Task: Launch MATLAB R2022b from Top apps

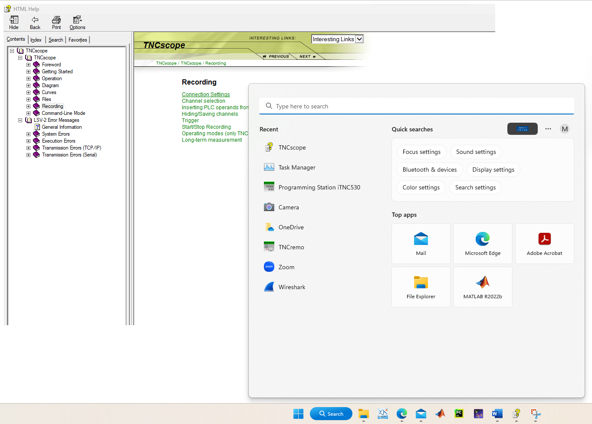Action: point(483,287)
